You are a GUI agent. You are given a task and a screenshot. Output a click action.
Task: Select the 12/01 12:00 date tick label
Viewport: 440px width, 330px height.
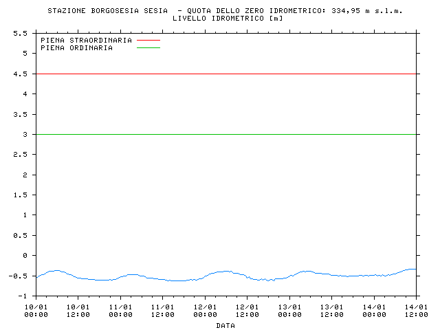click(247, 311)
